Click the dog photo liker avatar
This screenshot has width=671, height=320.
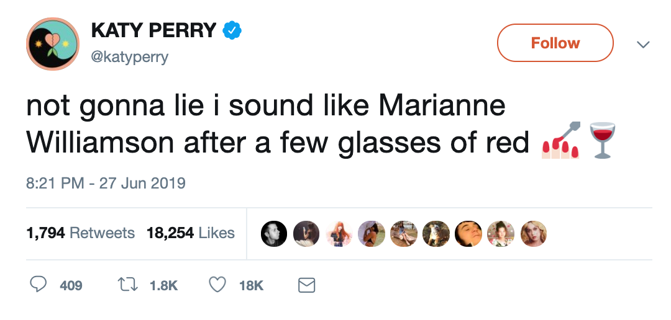436,234
